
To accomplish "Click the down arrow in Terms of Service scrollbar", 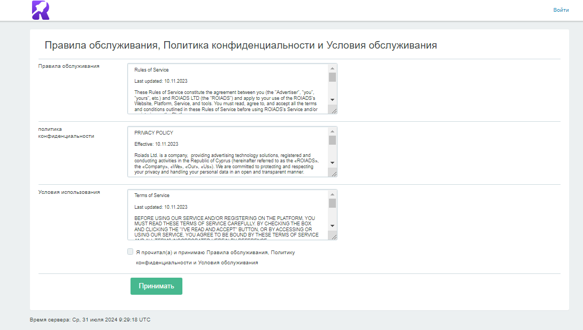I will pos(332,226).
